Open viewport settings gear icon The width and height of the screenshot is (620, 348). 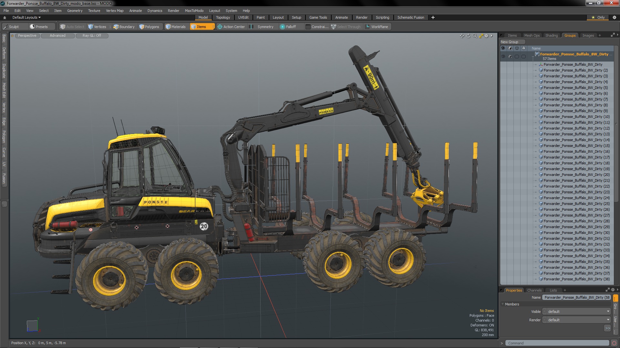click(487, 36)
